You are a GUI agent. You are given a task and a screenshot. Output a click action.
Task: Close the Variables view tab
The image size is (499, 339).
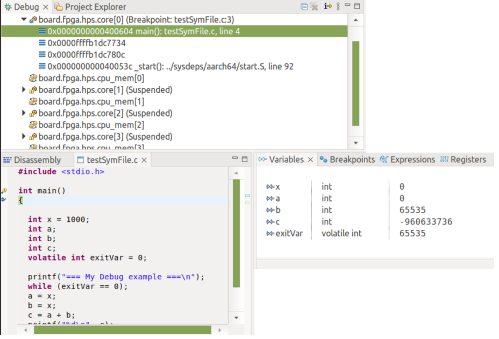(x=310, y=160)
